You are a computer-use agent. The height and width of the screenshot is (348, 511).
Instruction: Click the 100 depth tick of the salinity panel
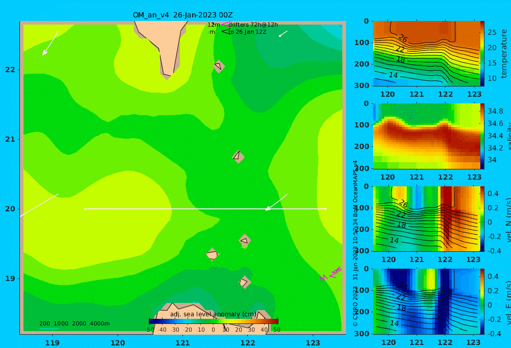click(x=362, y=125)
